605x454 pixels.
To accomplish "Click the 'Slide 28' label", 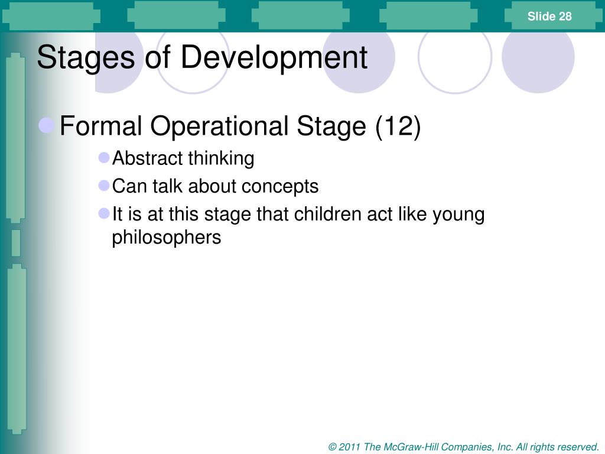I will [x=549, y=16].
